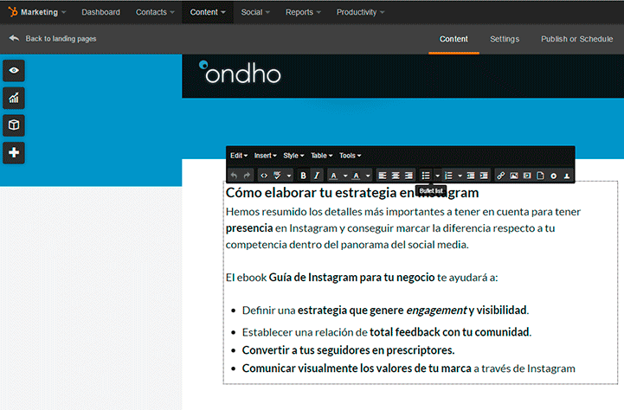This screenshot has width=624, height=410.
Task: Open the editor Edit menu
Action: coord(239,156)
